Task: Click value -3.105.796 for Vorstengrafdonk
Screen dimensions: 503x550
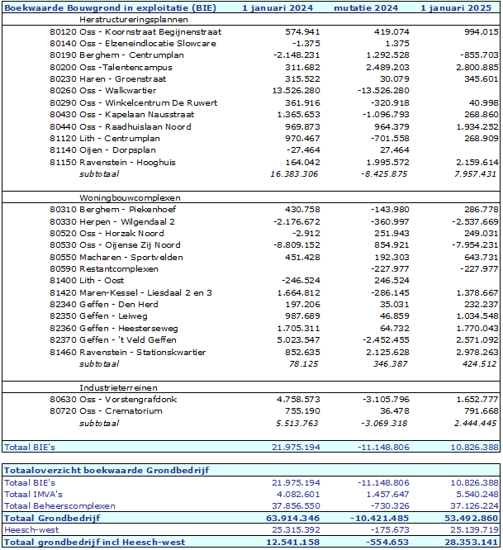Action: tap(386, 400)
